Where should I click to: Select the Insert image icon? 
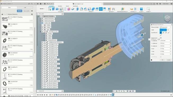click(141, 9)
